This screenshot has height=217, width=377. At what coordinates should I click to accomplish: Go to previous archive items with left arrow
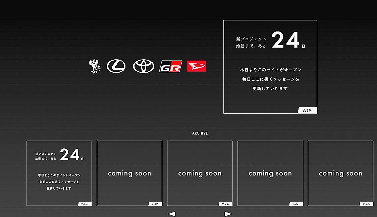pyautogui.click(x=172, y=214)
